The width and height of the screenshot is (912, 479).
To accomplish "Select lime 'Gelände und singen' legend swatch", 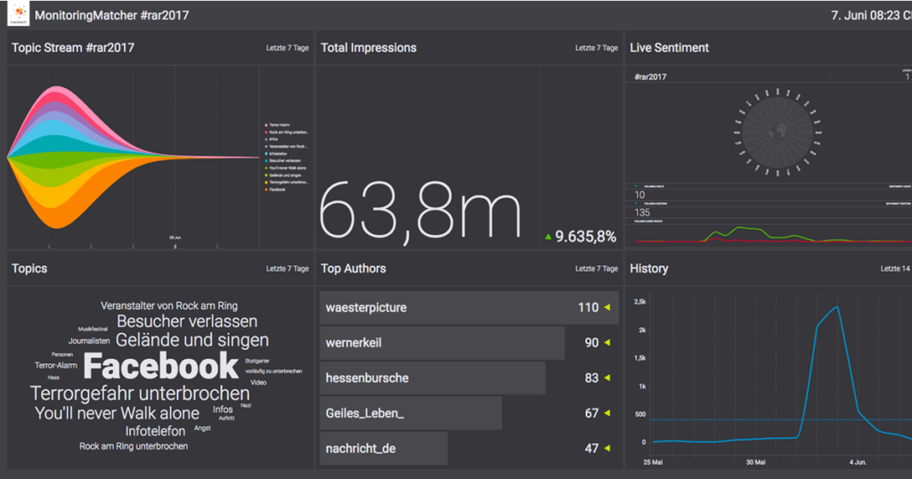I will [x=266, y=175].
